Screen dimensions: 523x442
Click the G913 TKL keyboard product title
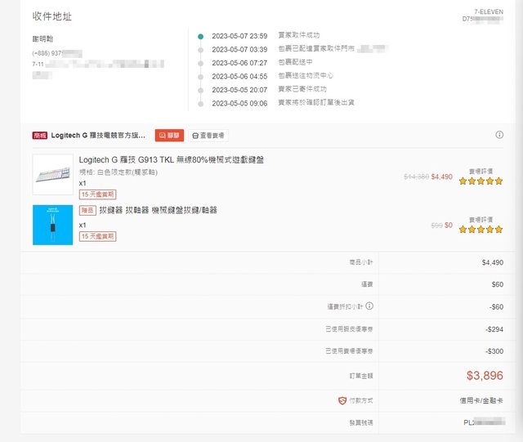click(x=171, y=159)
